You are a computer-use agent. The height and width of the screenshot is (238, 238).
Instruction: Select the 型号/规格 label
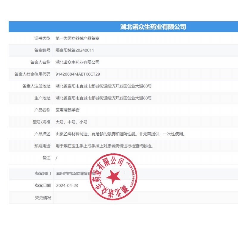click(x=41, y=122)
